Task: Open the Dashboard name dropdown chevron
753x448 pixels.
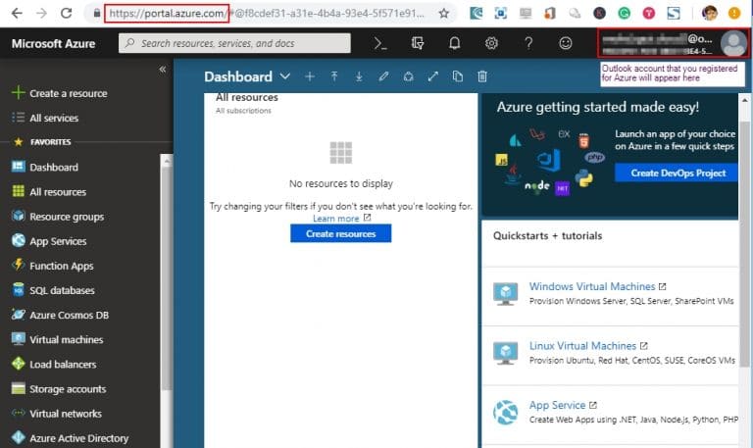Action: (284, 76)
